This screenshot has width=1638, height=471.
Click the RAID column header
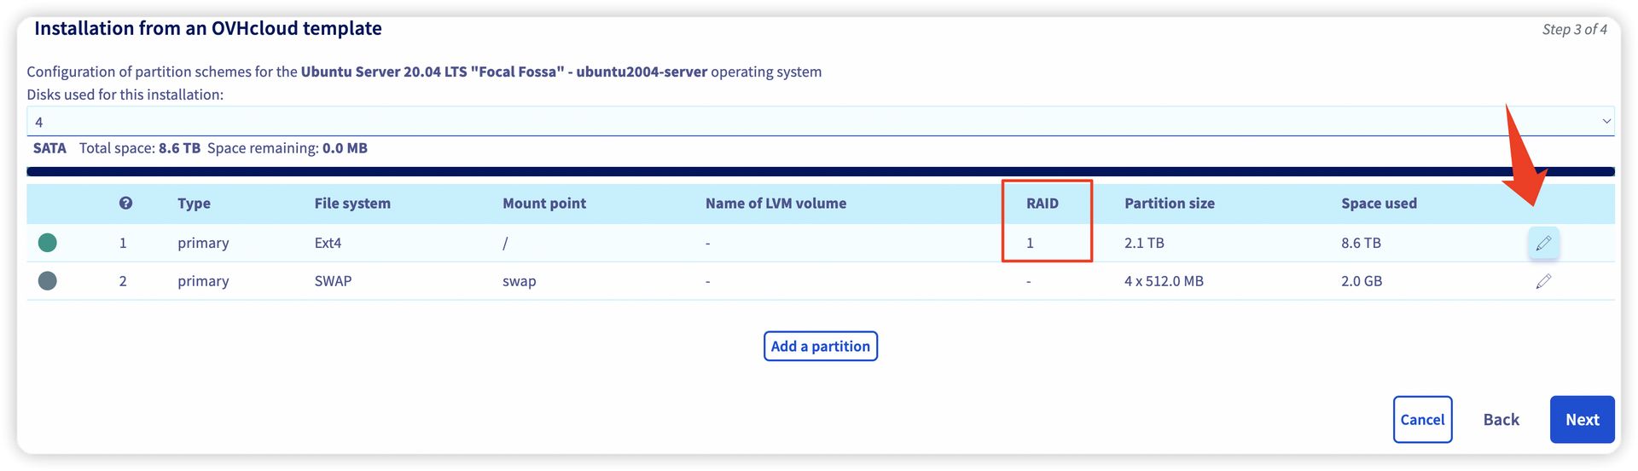pos(1043,203)
